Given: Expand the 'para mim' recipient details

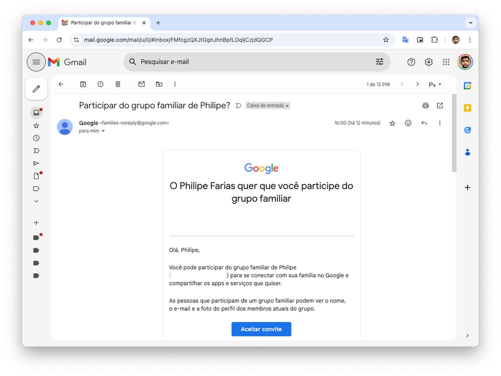Looking at the screenshot, I should coord(103,131).
